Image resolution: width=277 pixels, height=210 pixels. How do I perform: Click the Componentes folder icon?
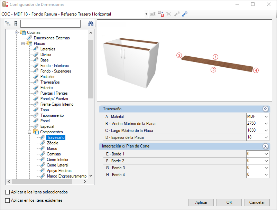[x=36, y=132]
